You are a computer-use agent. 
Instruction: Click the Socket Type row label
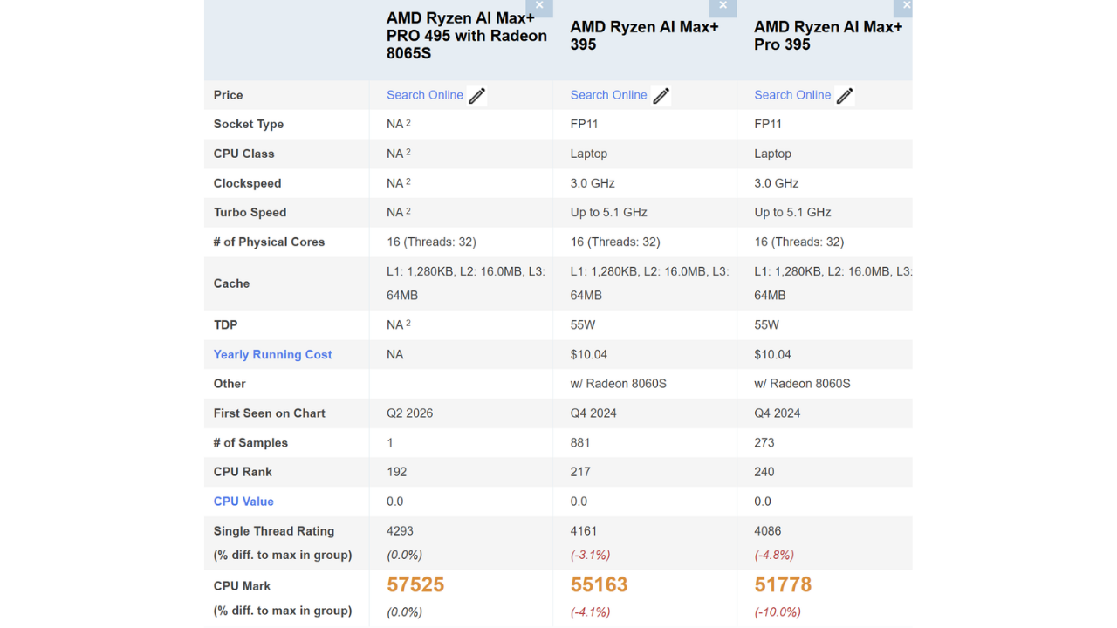[x=249, y=124]
